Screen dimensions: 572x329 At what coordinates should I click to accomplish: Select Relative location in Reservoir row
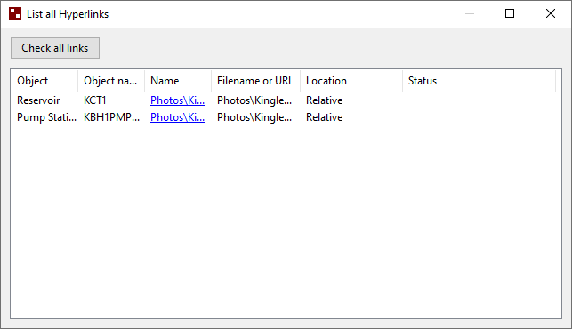(325, 100)
